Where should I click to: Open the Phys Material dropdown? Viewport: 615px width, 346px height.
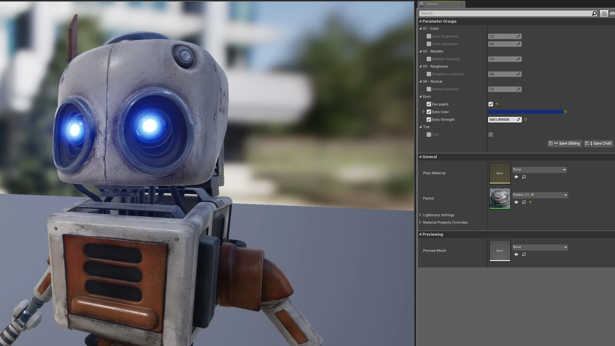(x=540, y=170)
